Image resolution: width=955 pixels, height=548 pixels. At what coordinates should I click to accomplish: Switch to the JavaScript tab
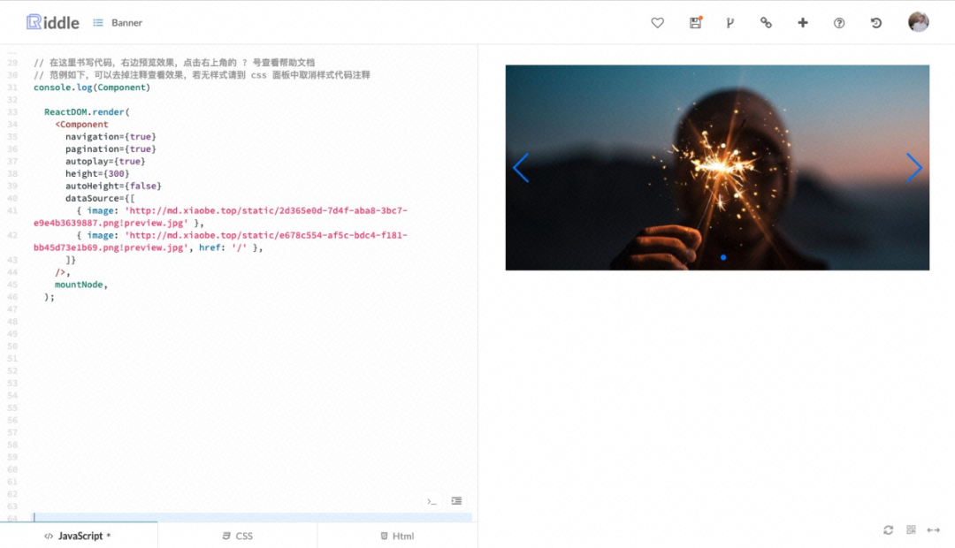79,536
